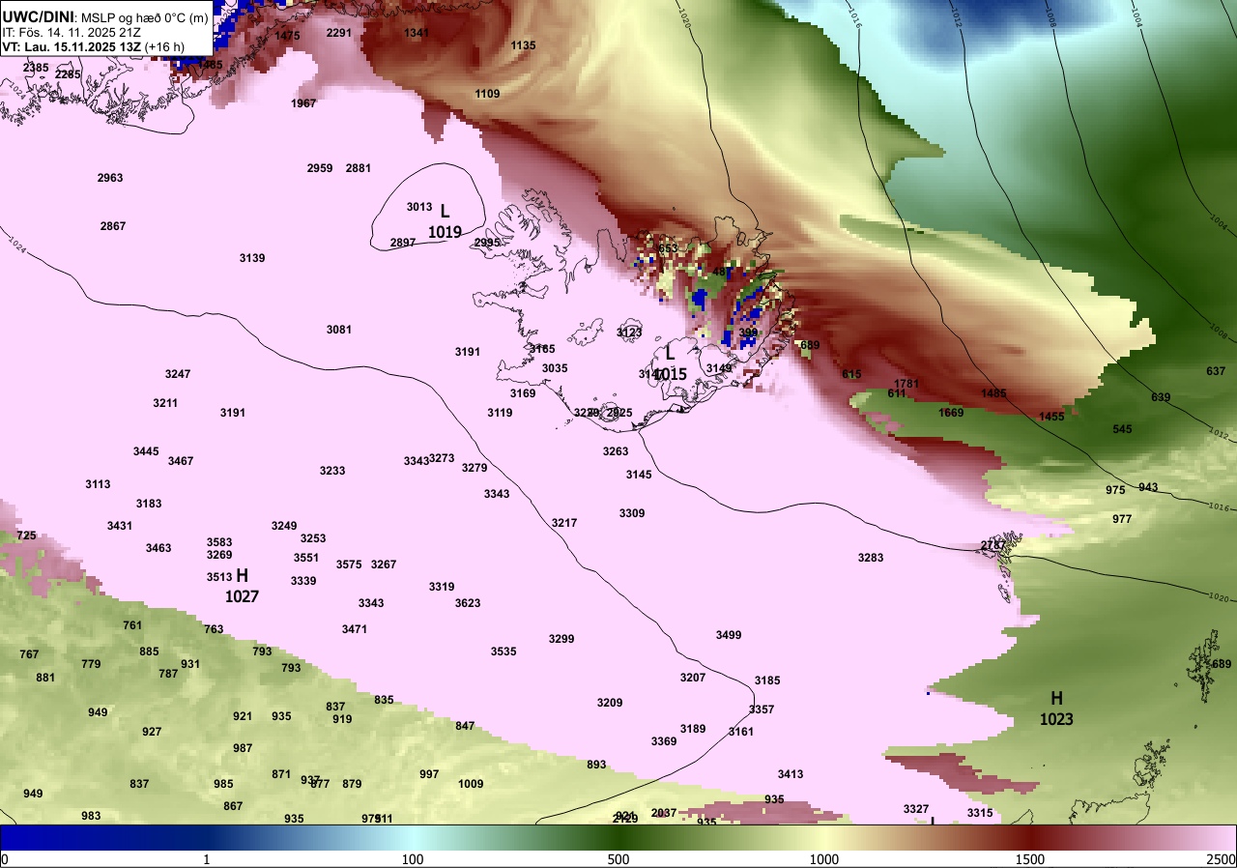Viewport: 1237px width, 868px height.
Task: Click the 0 label on the colour scale
Action: click(5, 859)
